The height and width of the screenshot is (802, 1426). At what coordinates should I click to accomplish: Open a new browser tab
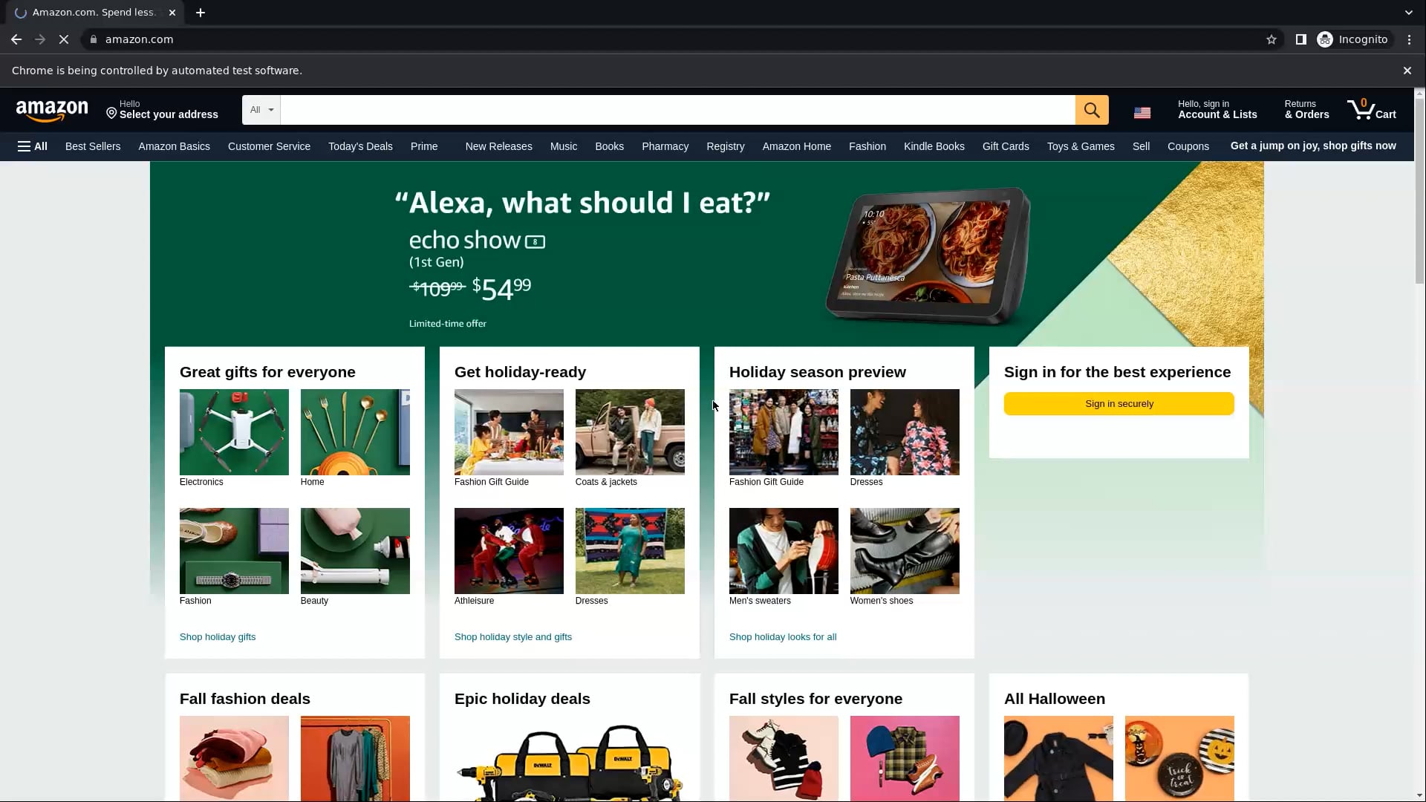(201, 13)
